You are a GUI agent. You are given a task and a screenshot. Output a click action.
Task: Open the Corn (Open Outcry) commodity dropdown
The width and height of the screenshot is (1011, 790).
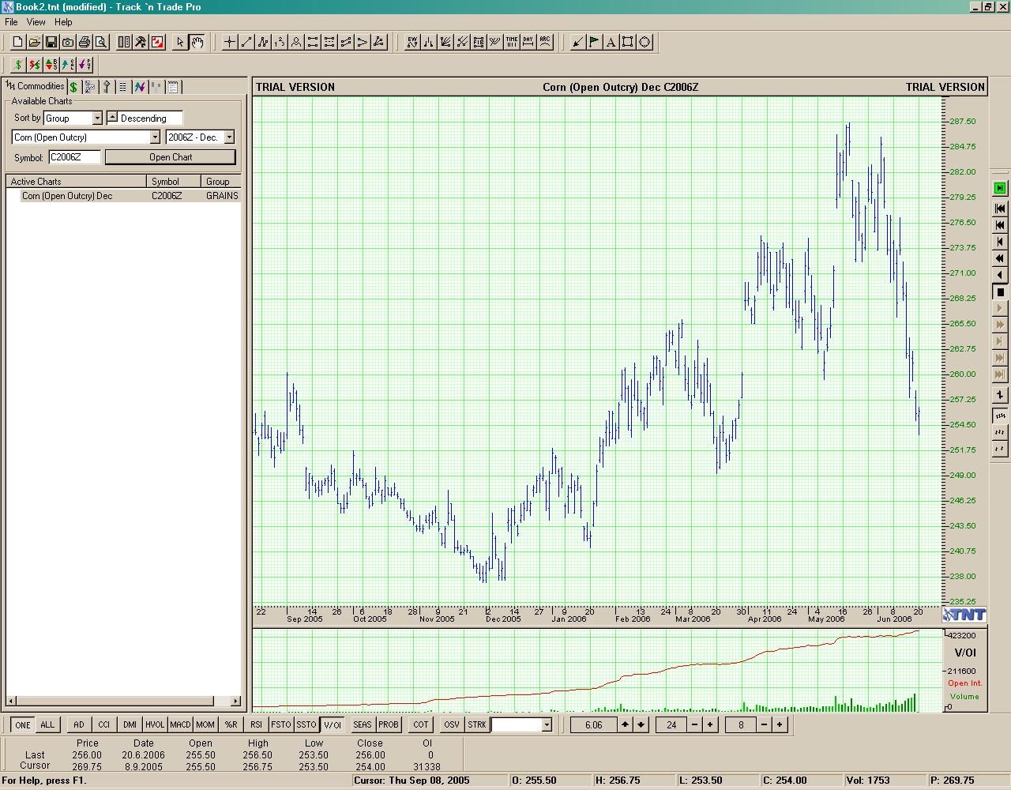tap(155, 137)
